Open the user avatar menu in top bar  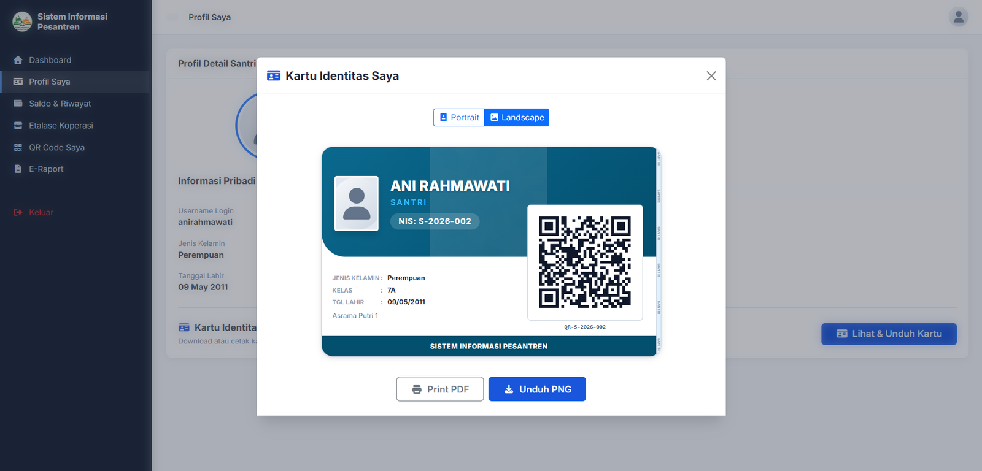958,17
